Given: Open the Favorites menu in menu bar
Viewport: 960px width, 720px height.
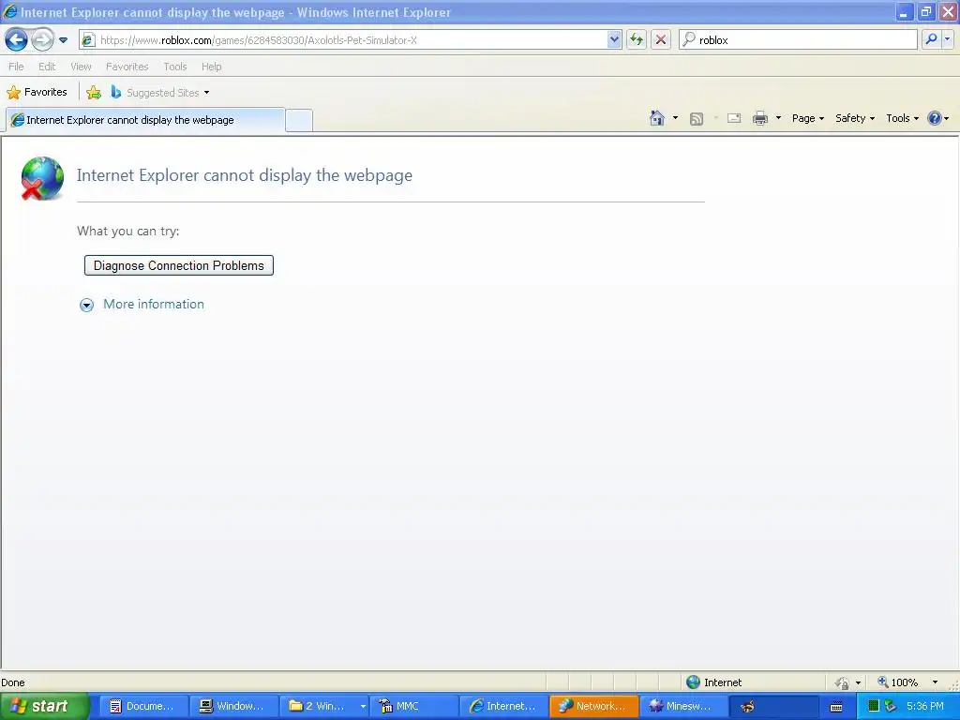Looking at the screenshot, I should coord(127,67).
